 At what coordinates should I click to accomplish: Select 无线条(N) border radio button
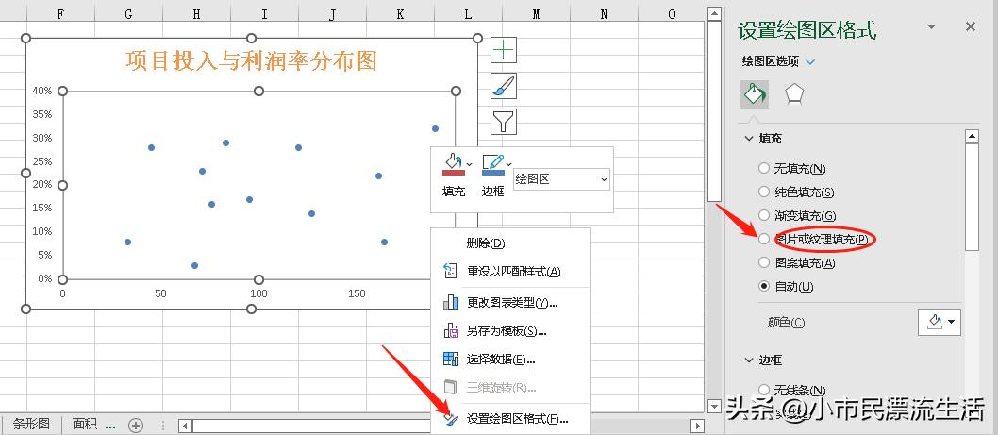[x=764, y=389]
